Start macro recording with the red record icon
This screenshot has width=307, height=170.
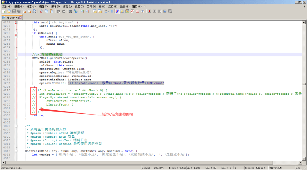(x=149, y=11)
